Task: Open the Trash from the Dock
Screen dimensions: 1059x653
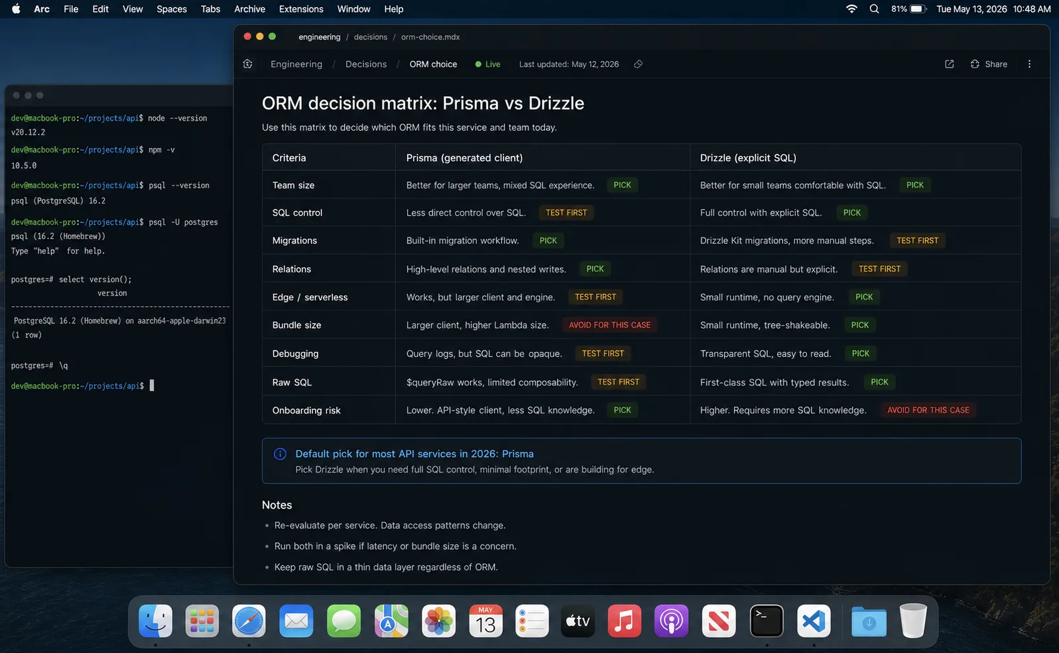Action: [x=913, y=621]
